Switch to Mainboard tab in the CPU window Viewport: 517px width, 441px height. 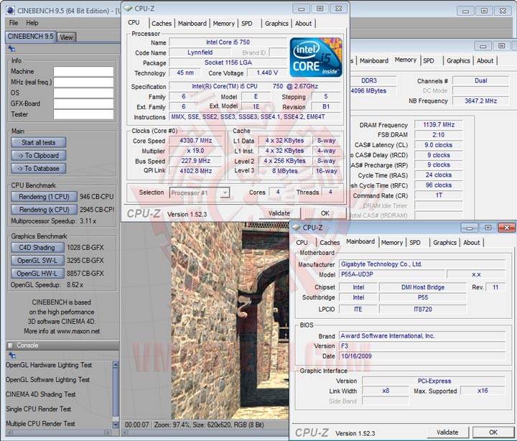coord(192,24)
